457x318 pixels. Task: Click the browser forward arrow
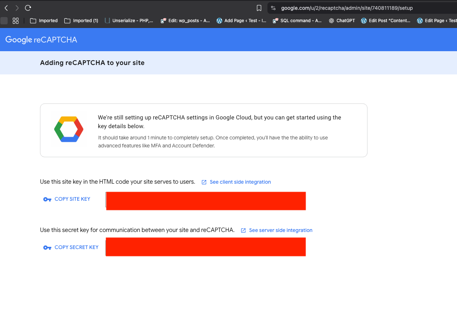coord(17,8)
